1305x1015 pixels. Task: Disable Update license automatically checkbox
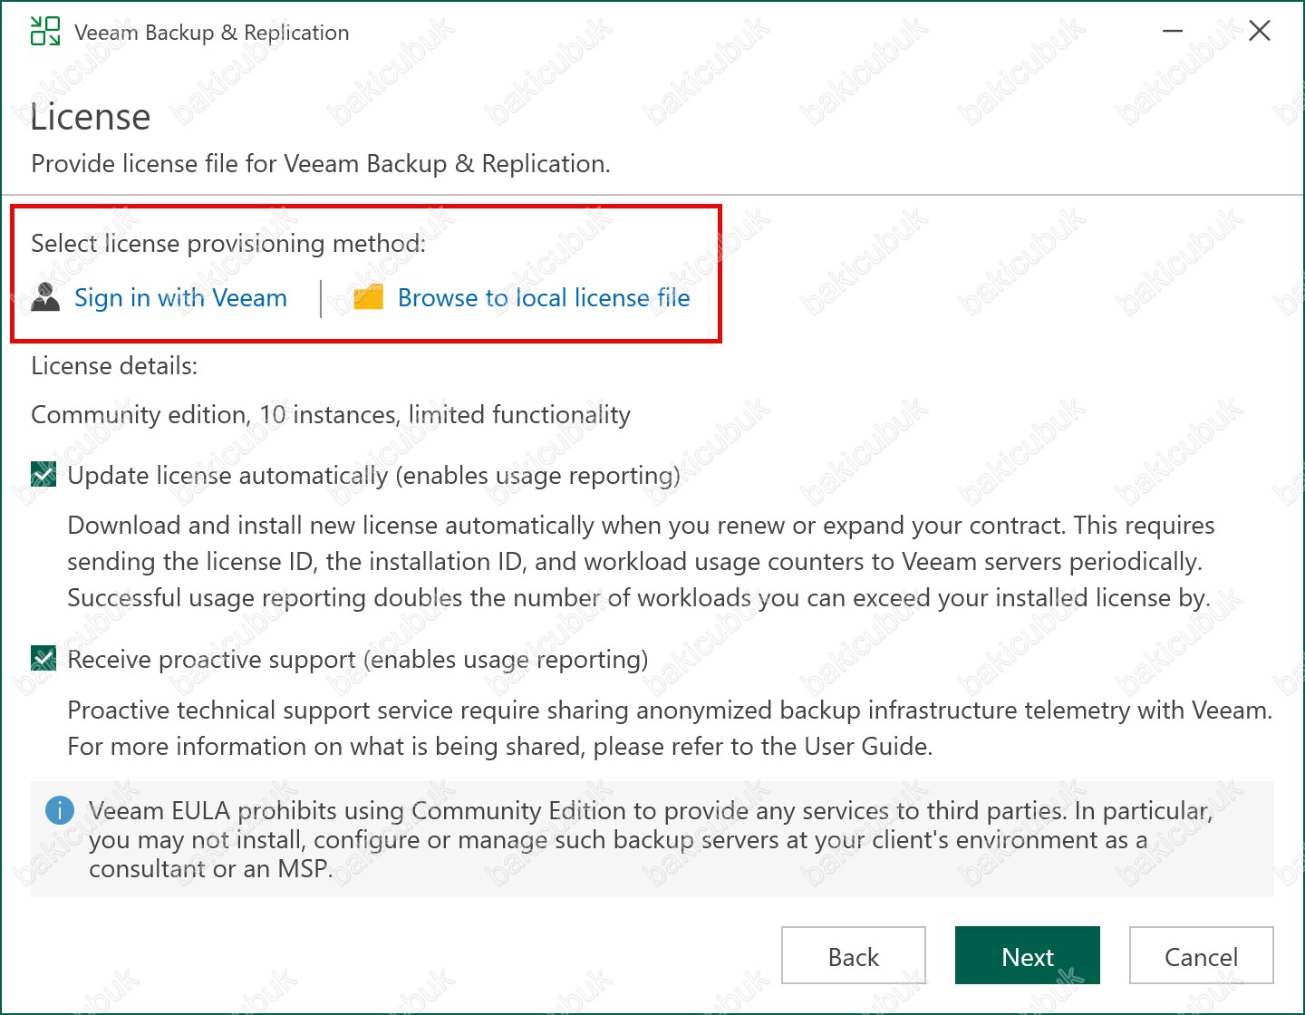coord(43,475)
